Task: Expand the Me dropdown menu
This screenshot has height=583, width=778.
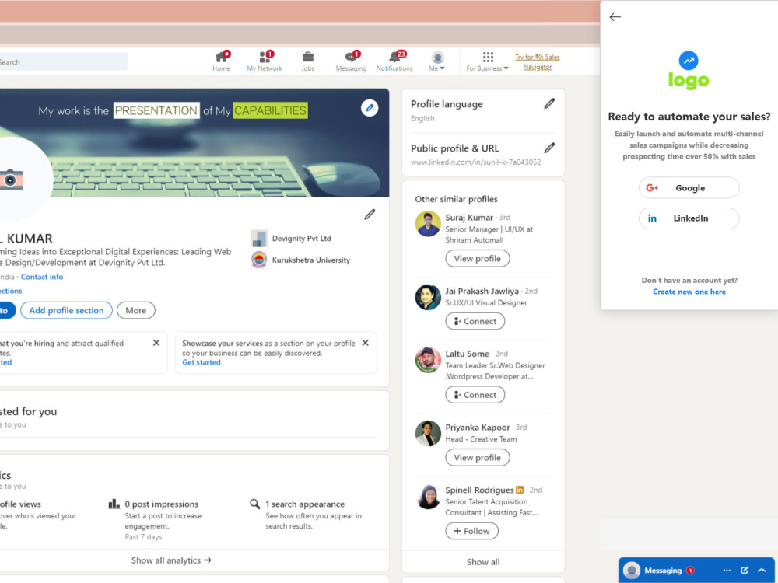Action: [x=437, y=61]
